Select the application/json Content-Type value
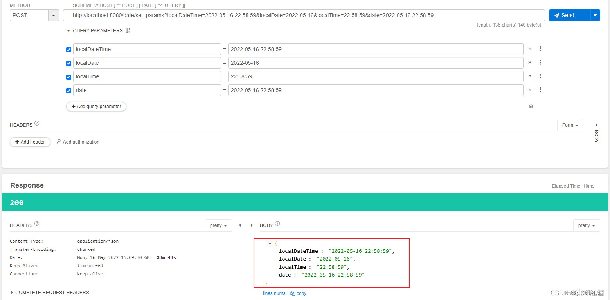 pyautogui.click(x=98, y=241)
